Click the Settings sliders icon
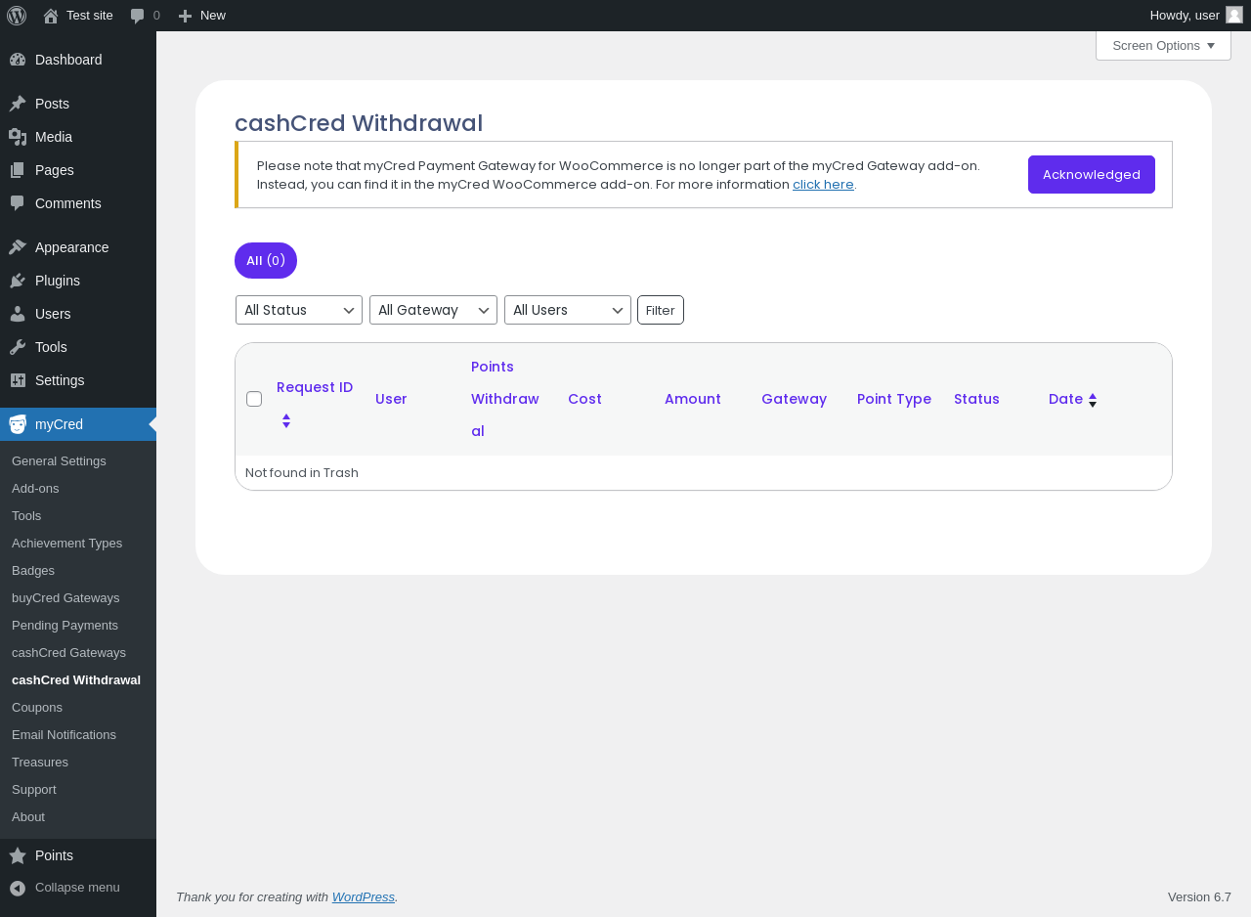The height and width of the screenshot is (917, 1251). click(x=18, y=380)
